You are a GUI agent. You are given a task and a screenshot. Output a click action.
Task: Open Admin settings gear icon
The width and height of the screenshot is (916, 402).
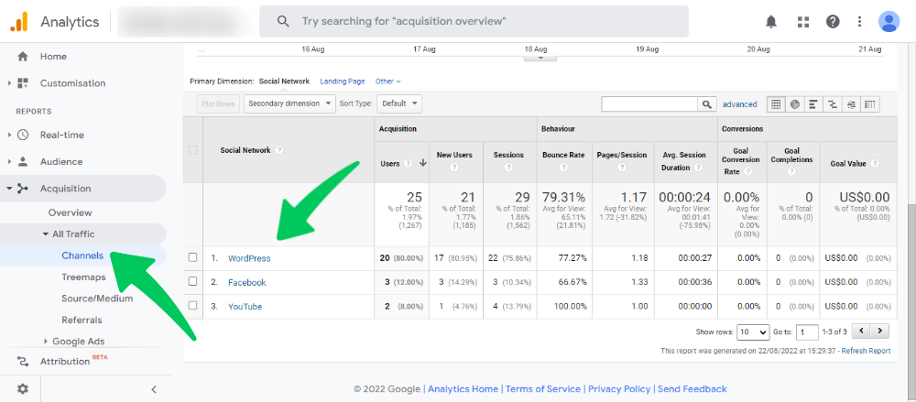tap(23, 388)
